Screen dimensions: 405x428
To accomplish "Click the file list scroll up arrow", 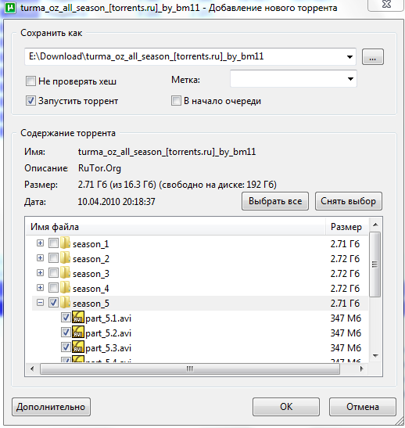I will [x=375, y=225].
